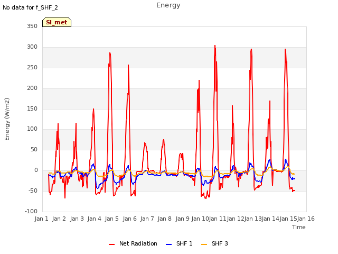338x254 pixels.
Task: Click the orange SHF 3 legend swatch
Action: (204, 244)
